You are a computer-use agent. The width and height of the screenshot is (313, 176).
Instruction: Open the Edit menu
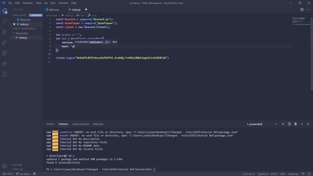tap(17, 3)
